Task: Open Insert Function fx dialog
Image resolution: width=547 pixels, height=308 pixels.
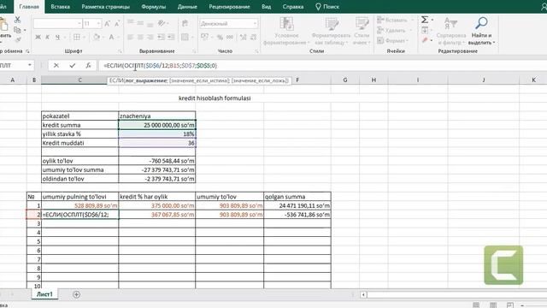Action: (x=88, y=65)
